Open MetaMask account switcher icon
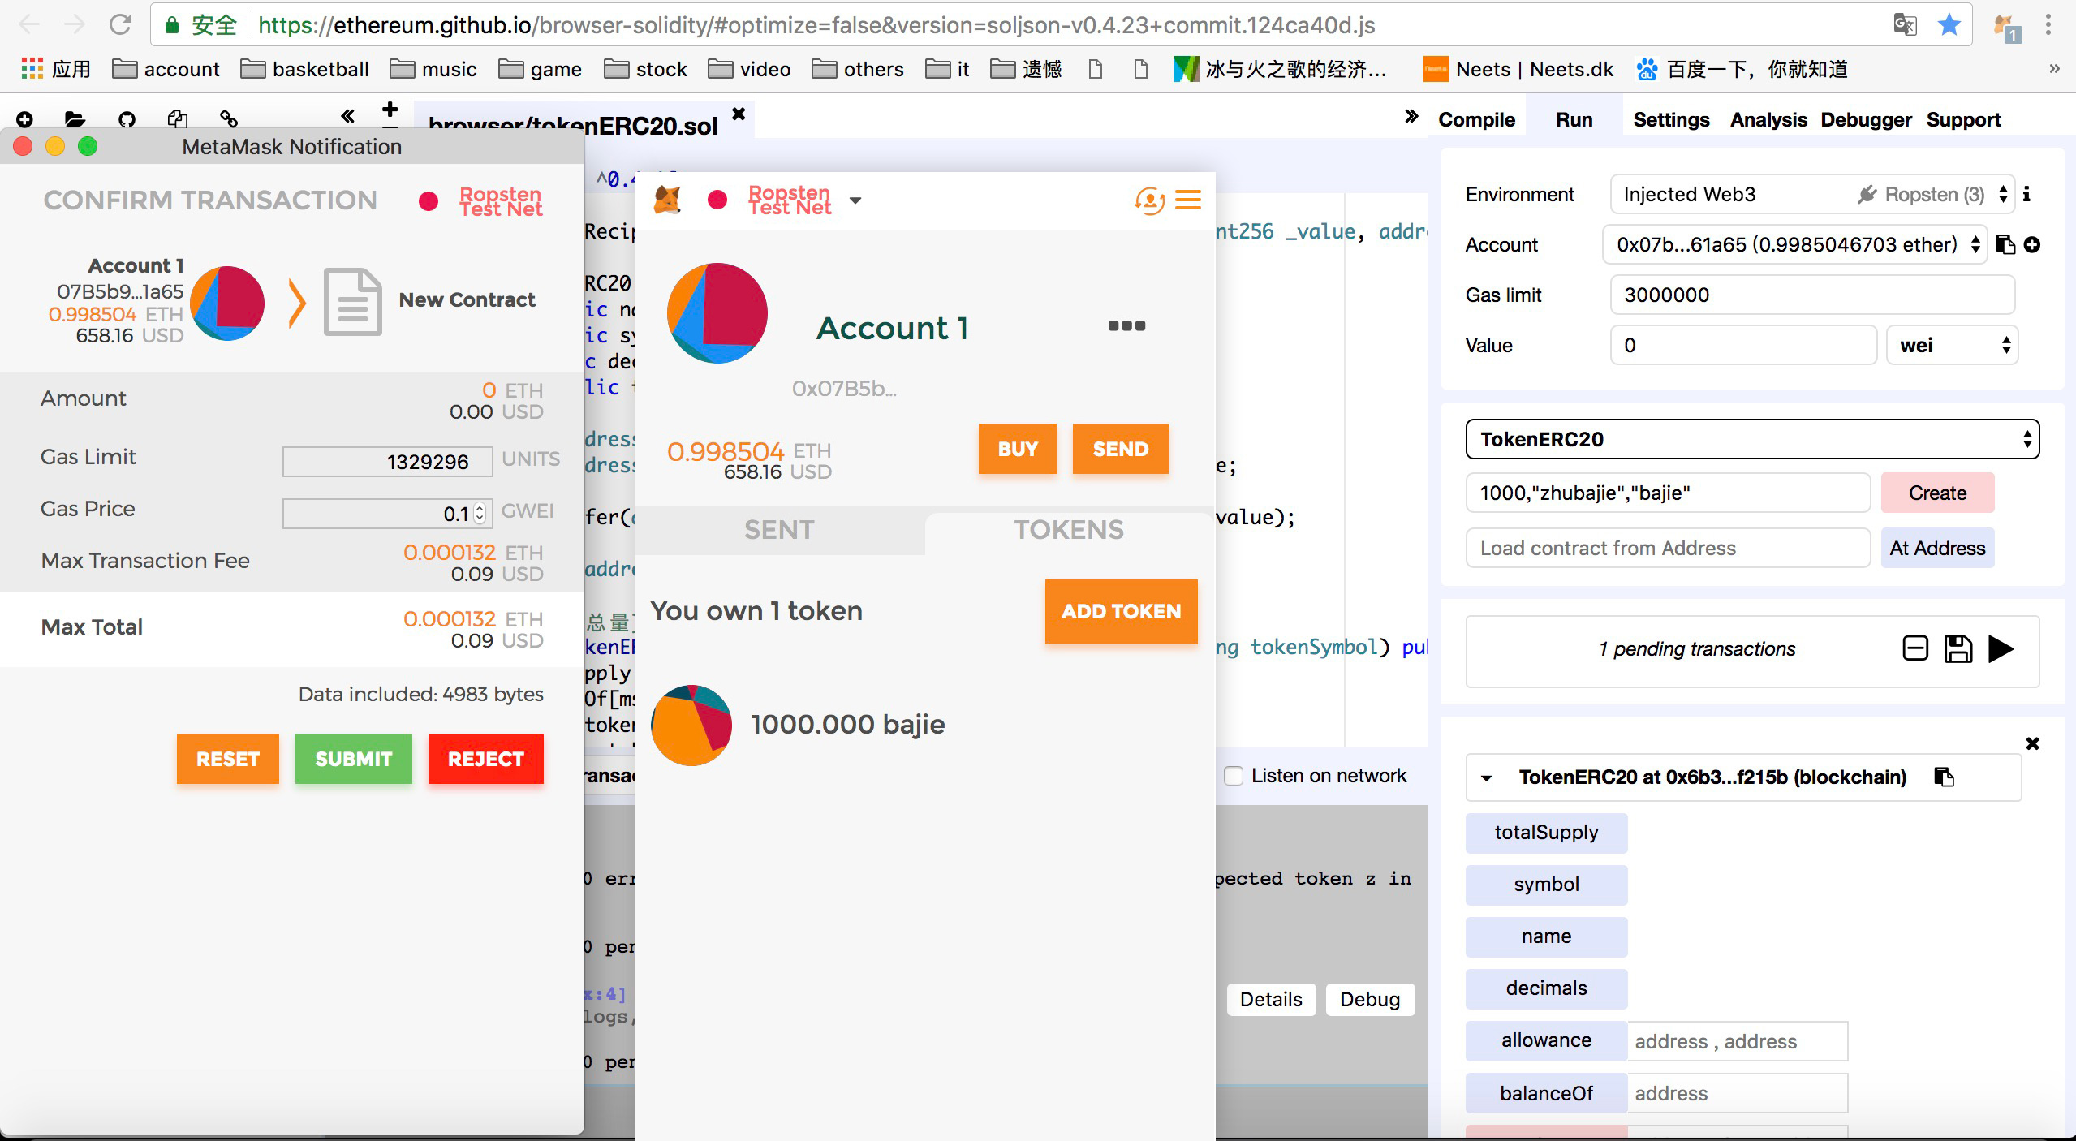Screen dimensions: 2076x1141 (x=1149, y=200)
